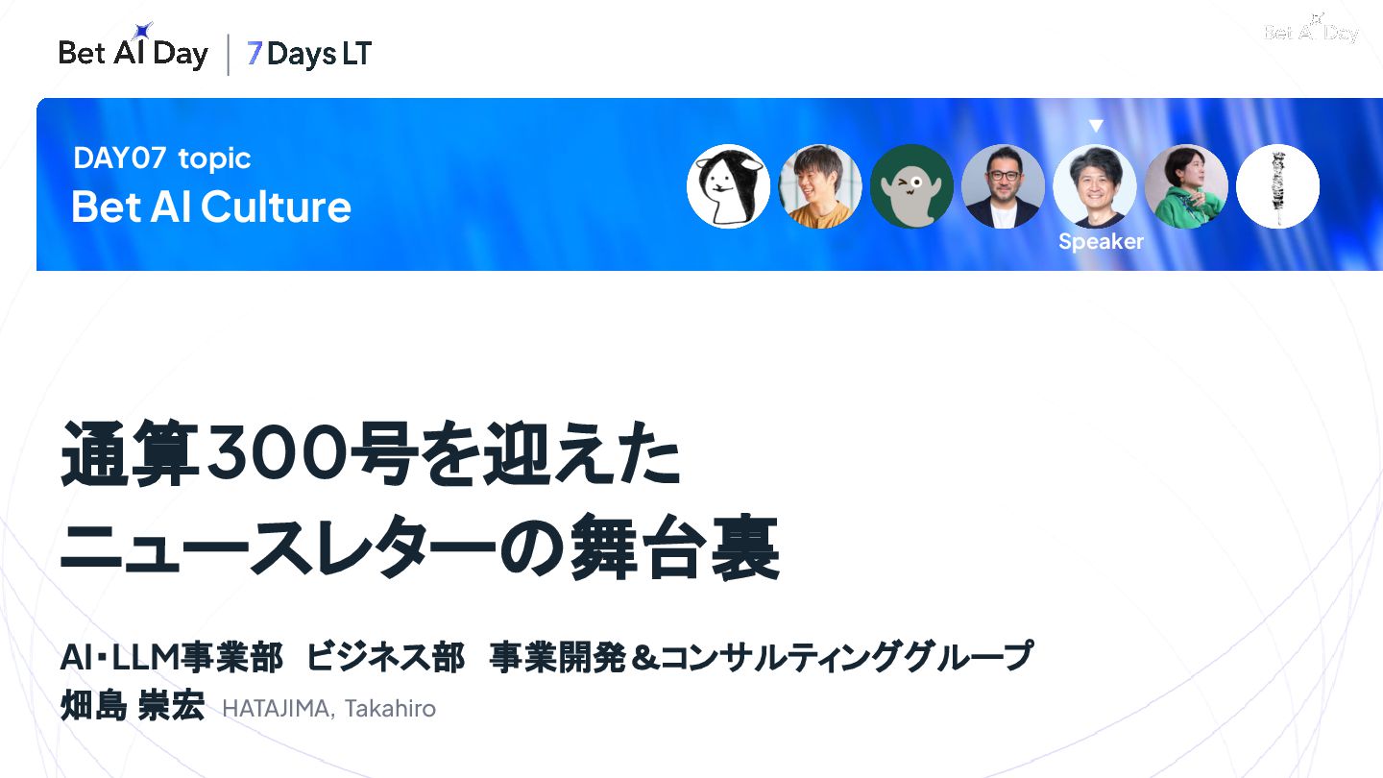This screenshot has height=778, width=1383.
Task: Click the DAY07 topic label
Action: [x=161, y=158]
